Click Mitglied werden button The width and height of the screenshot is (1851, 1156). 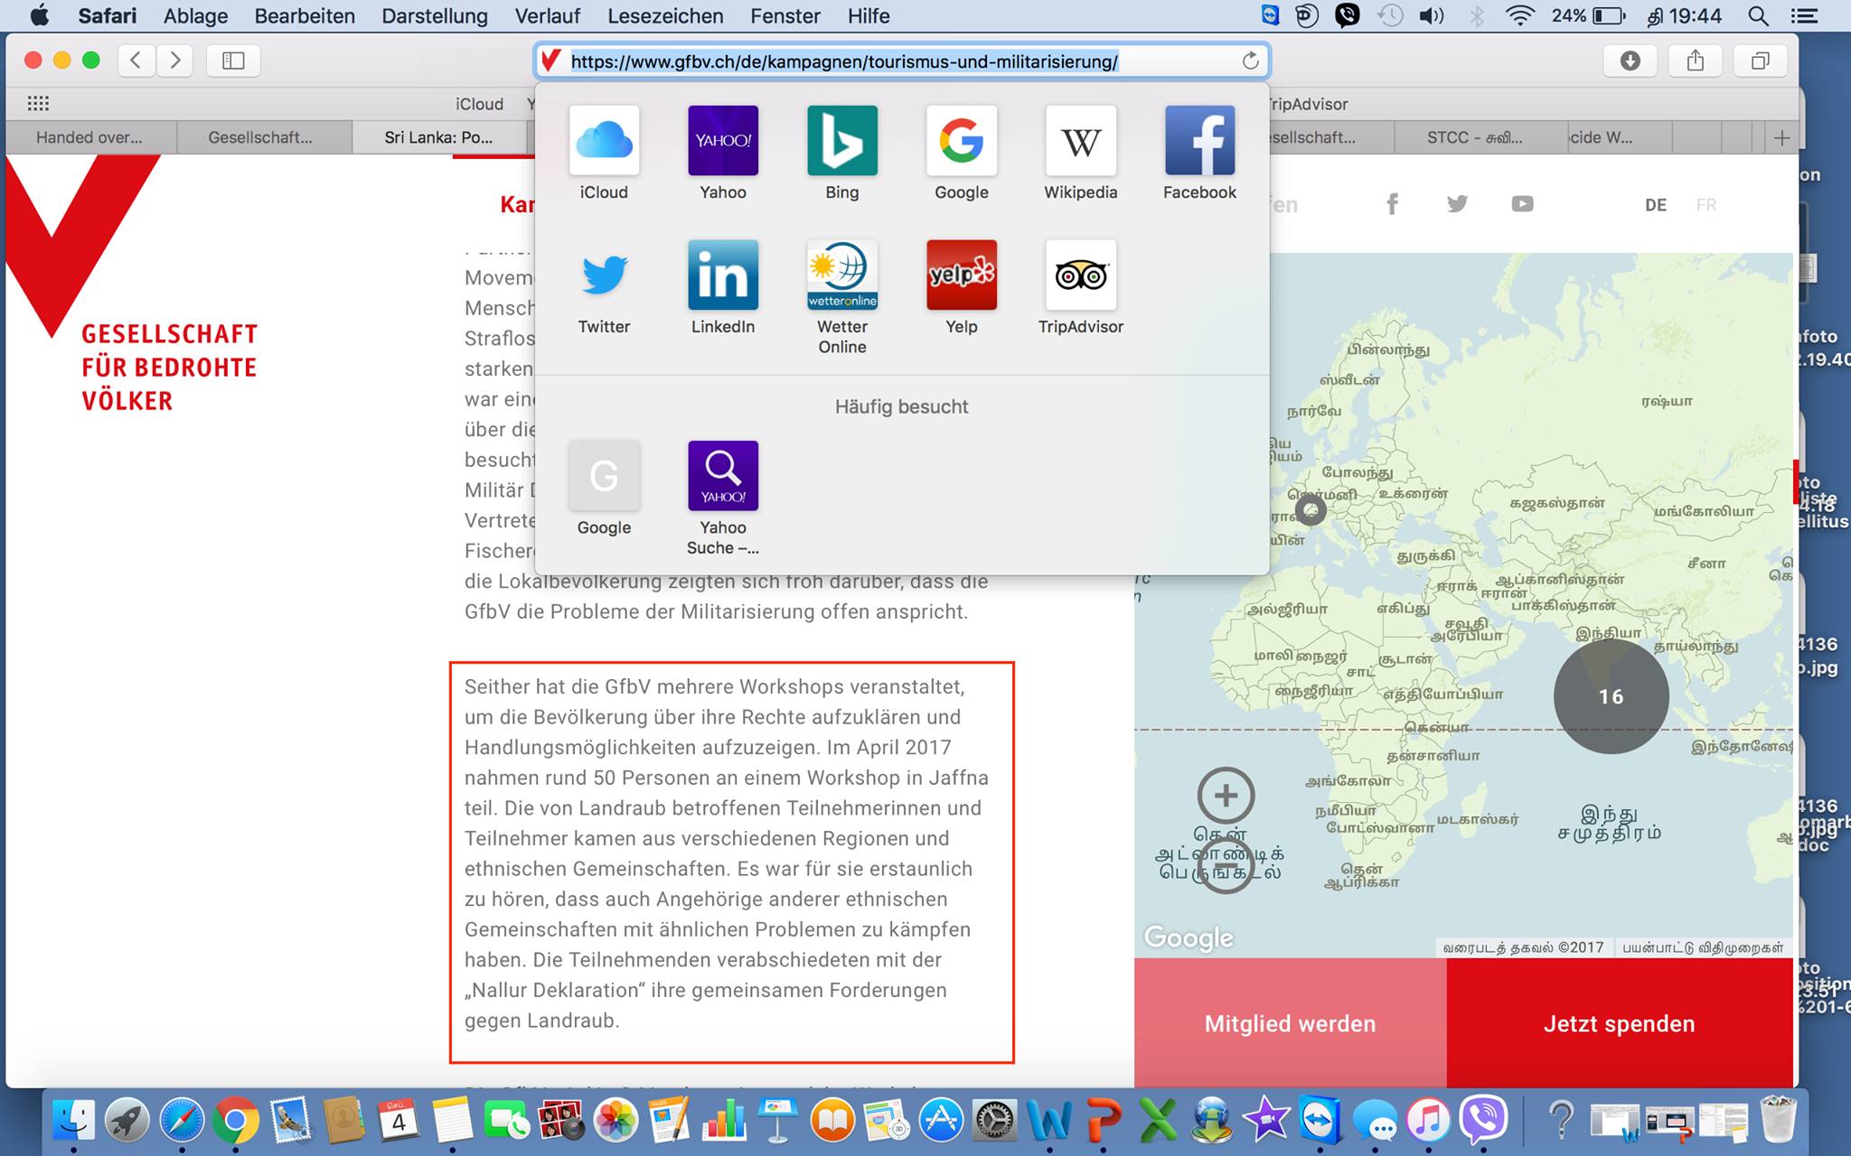[x=1291, y=1023]
